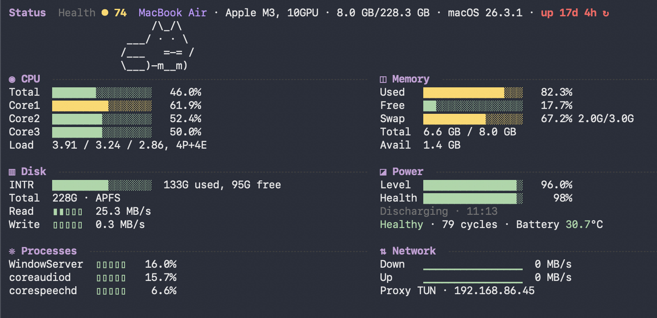The height and width of the screenshot is (318, 657).
Task: Select the WindowServer process row
Action: 46,265
